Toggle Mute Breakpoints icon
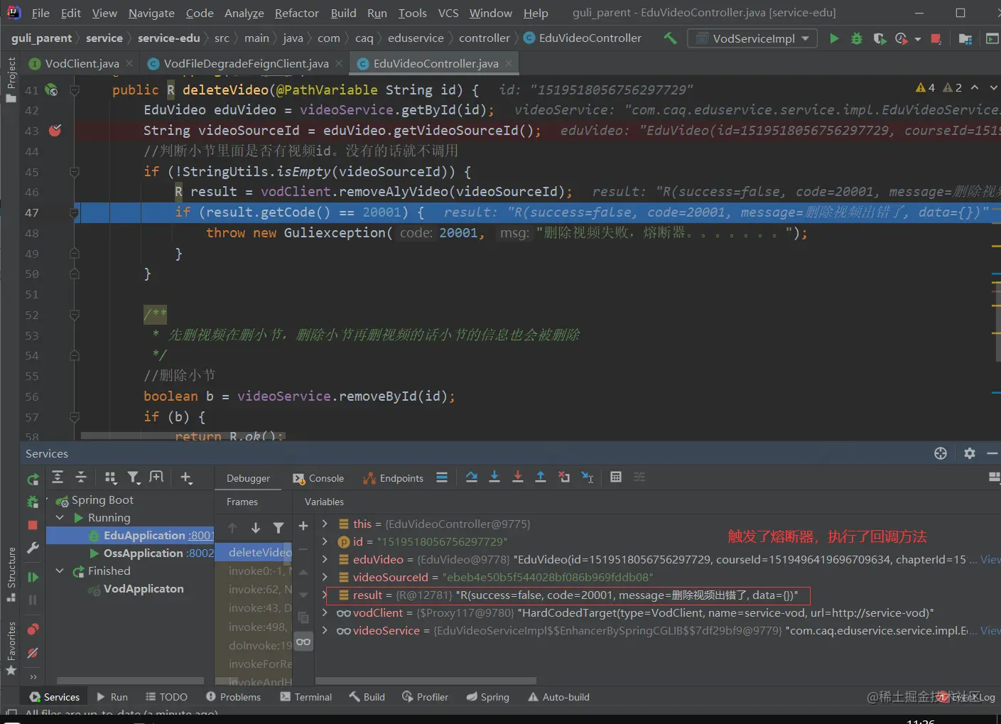 tap(33, 652)
